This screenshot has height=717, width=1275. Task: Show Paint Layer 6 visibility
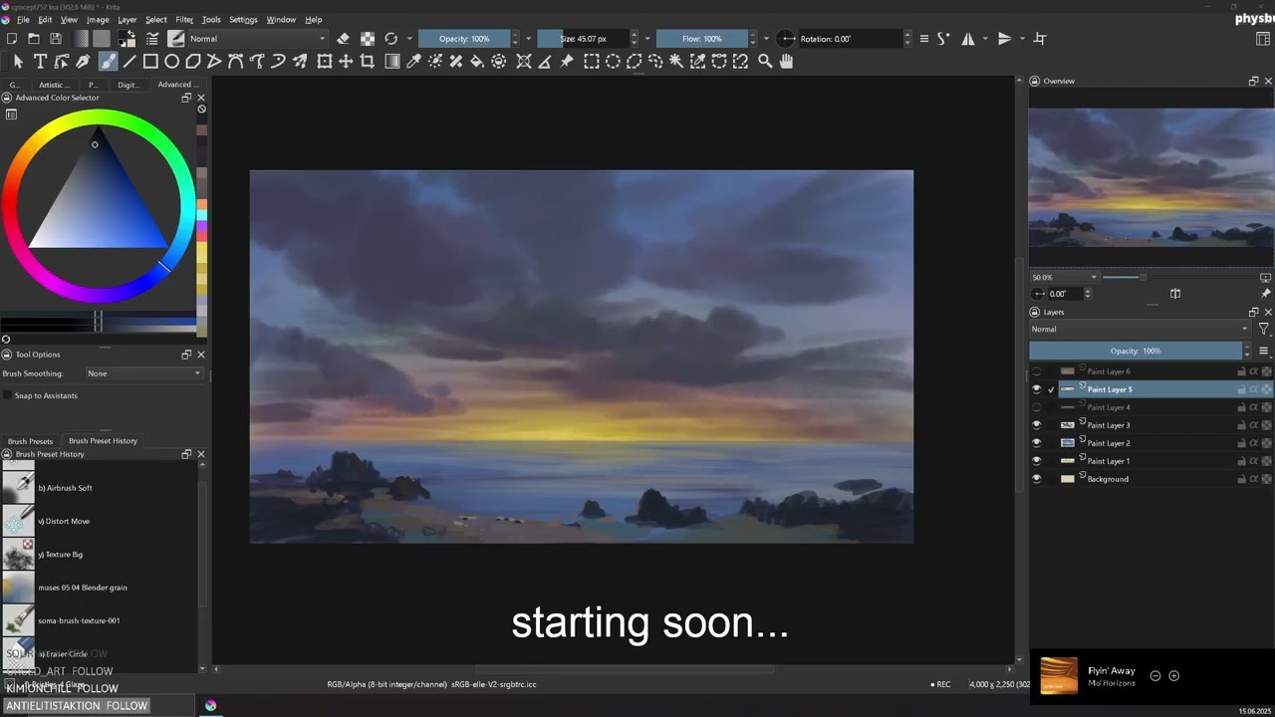[1037, 371]
